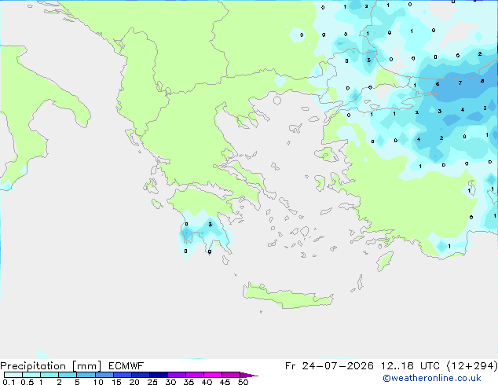Click the 15–20 mm legend color swatch
Screen dimensions: 498x385
pyautogui.click(x=123, y=375)
